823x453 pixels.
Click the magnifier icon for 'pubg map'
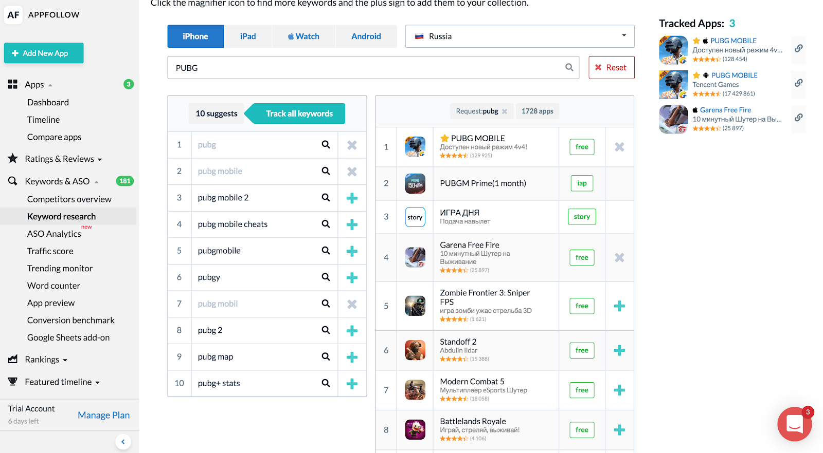coord(326,356)
